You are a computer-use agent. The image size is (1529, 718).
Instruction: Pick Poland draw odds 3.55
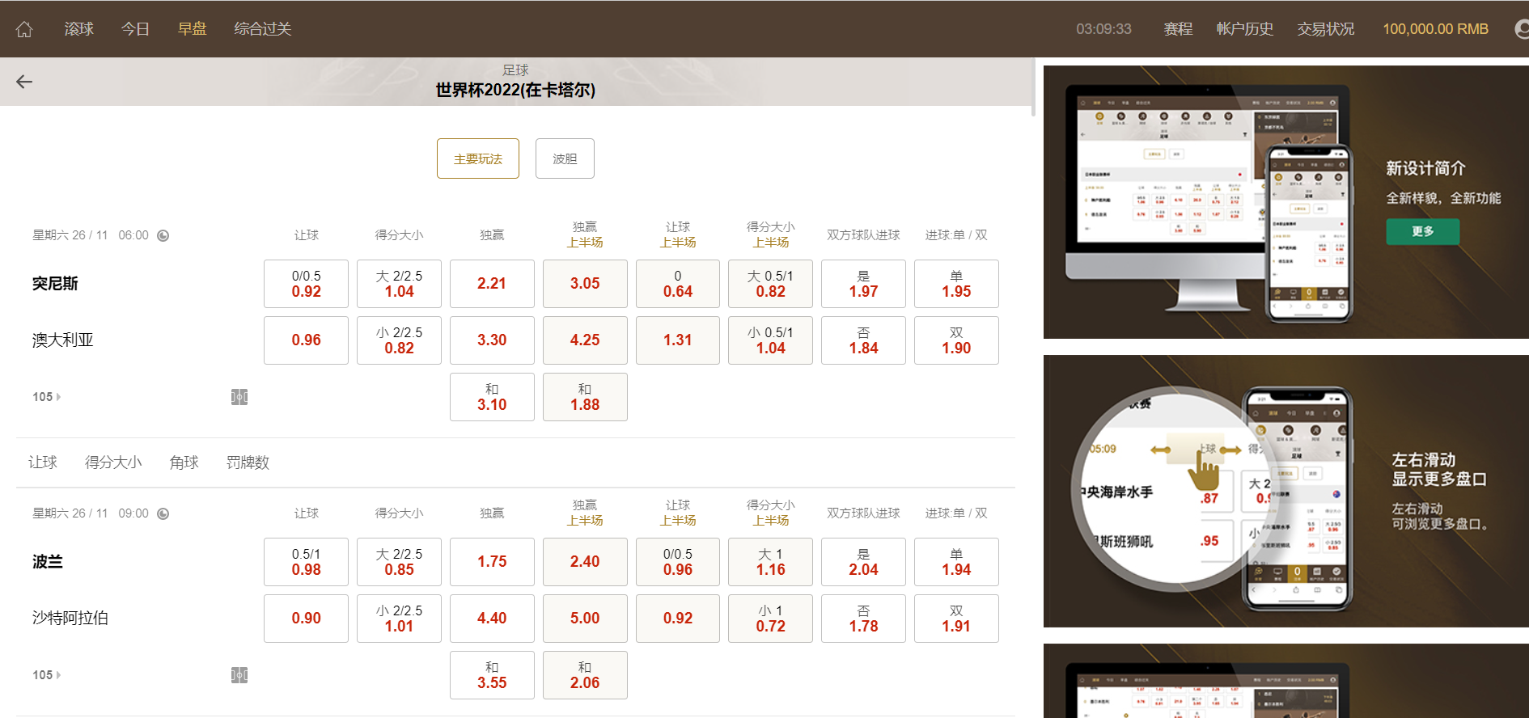point(492,675)
